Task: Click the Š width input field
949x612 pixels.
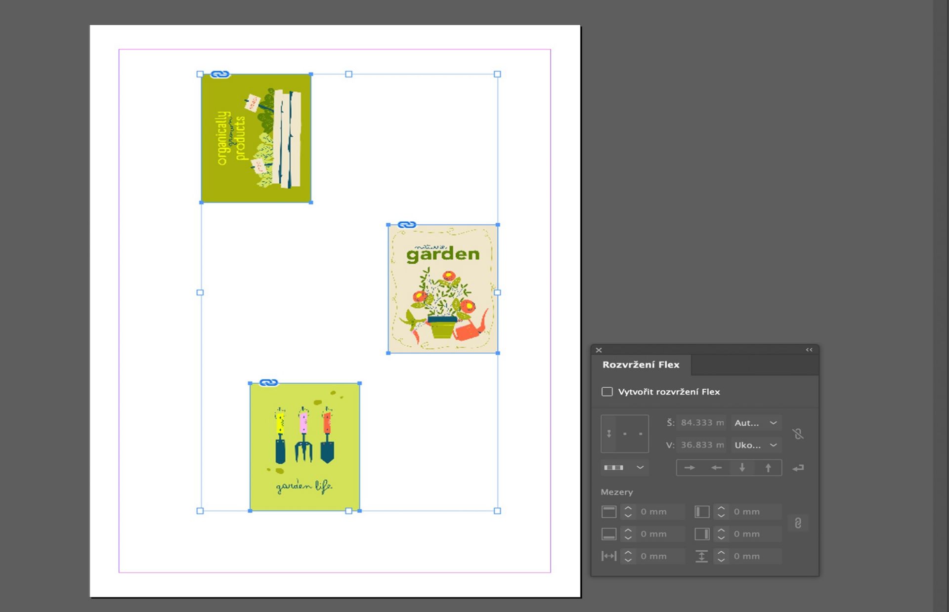Action: click(701, 423)
